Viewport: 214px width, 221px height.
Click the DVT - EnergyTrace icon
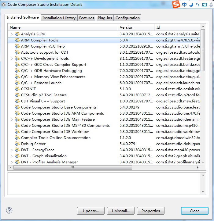tap(17, 150)
